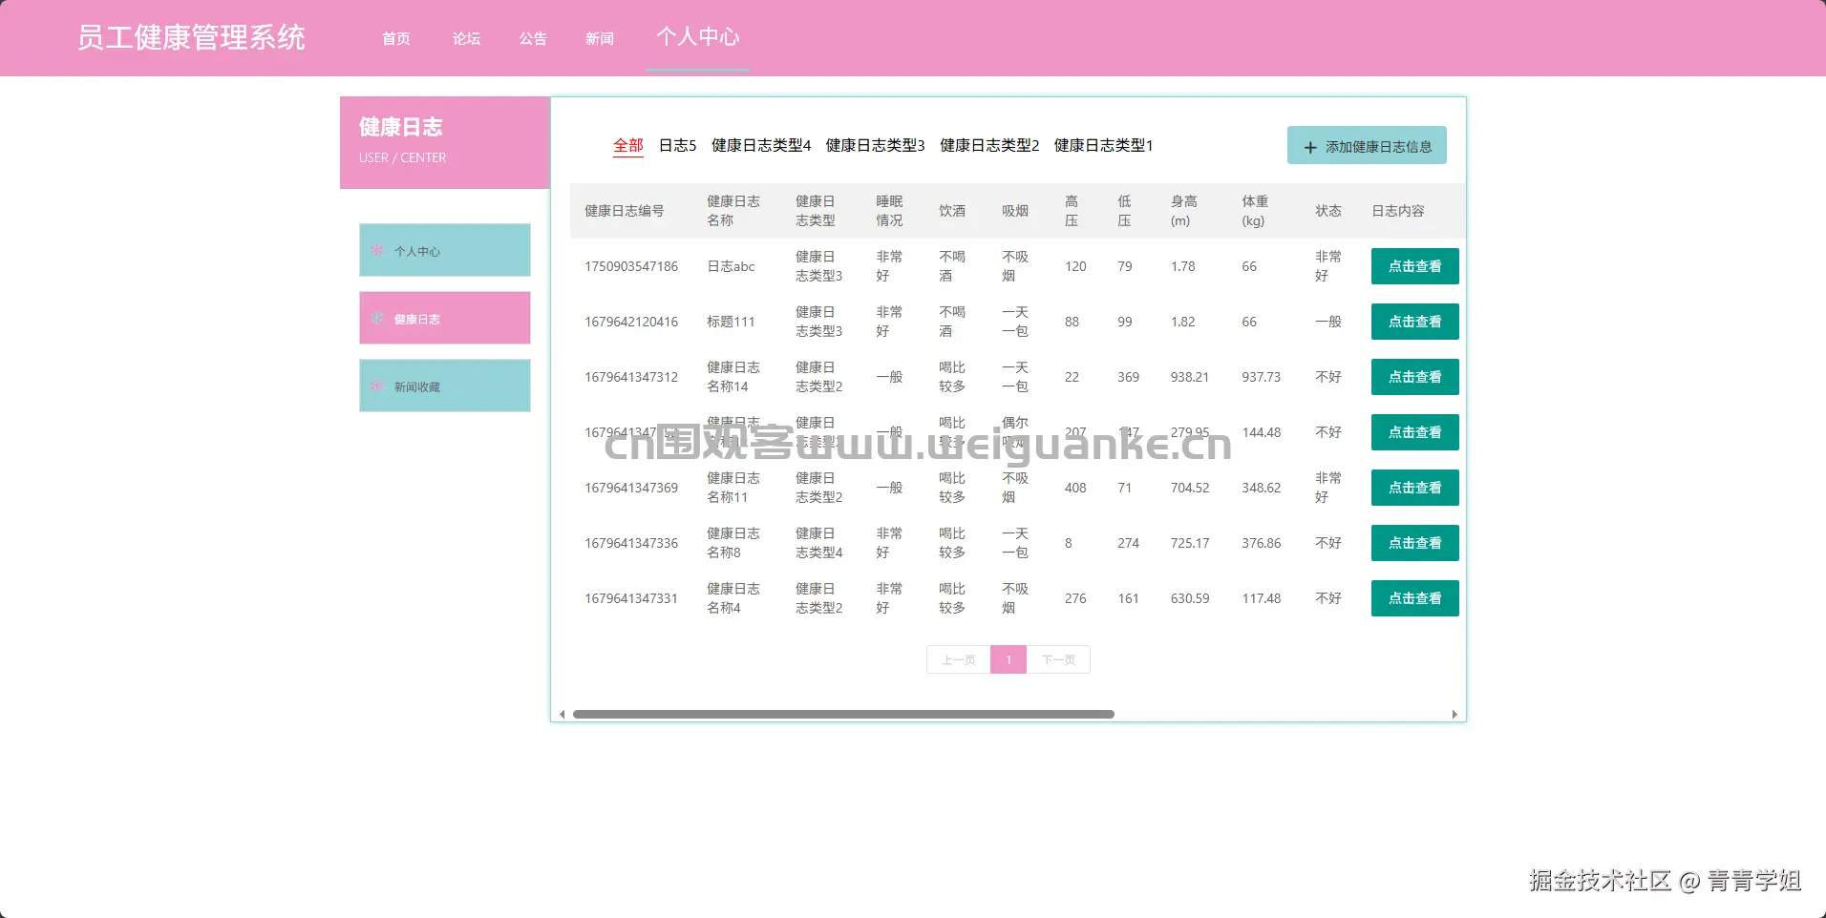The width and height of the screenshot is (1826, 918).
Task: Switch to the 论坛 navigation tab
Action: [x=466, y=38]
